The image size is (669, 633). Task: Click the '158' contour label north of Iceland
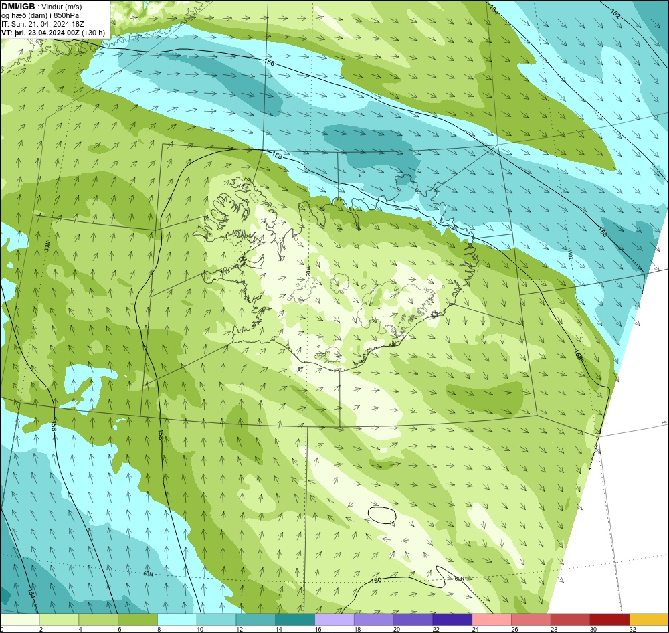[277, 156]
